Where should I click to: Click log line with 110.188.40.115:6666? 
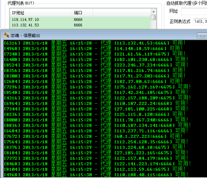click(96, 175)
